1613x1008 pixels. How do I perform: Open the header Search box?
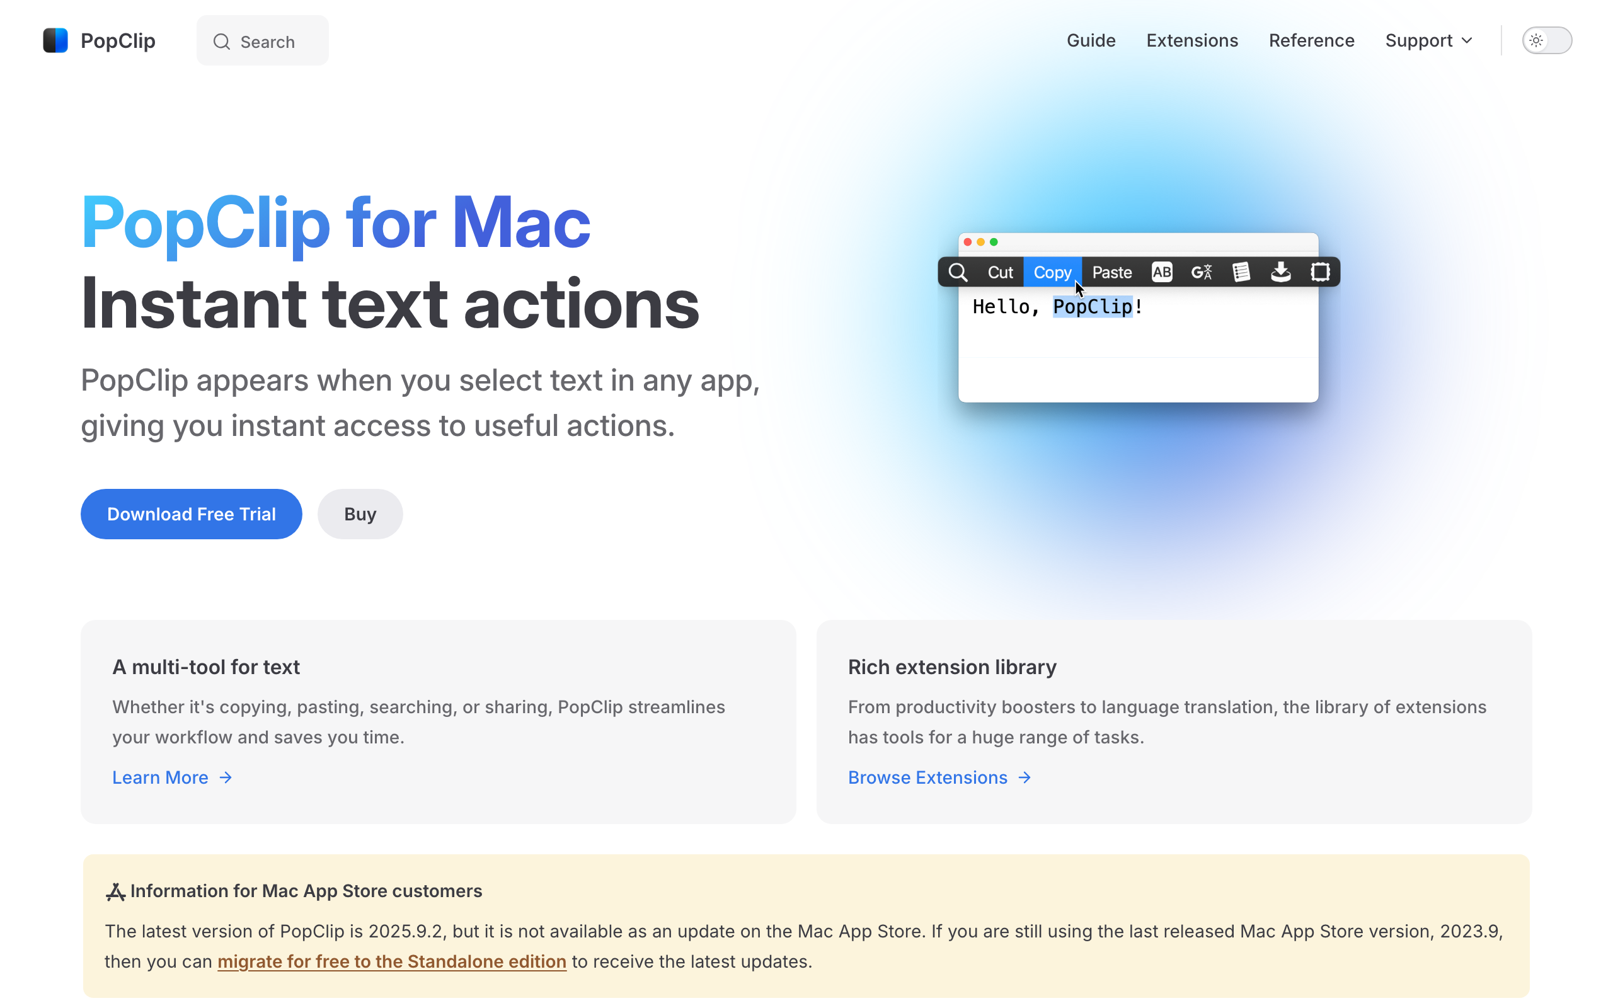262,41
